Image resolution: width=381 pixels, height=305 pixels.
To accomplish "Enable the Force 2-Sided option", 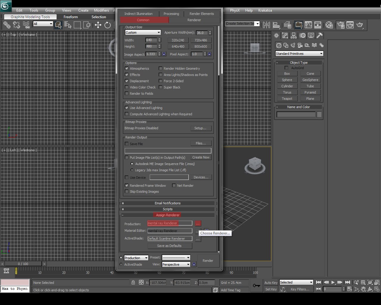I will [161, 81].
